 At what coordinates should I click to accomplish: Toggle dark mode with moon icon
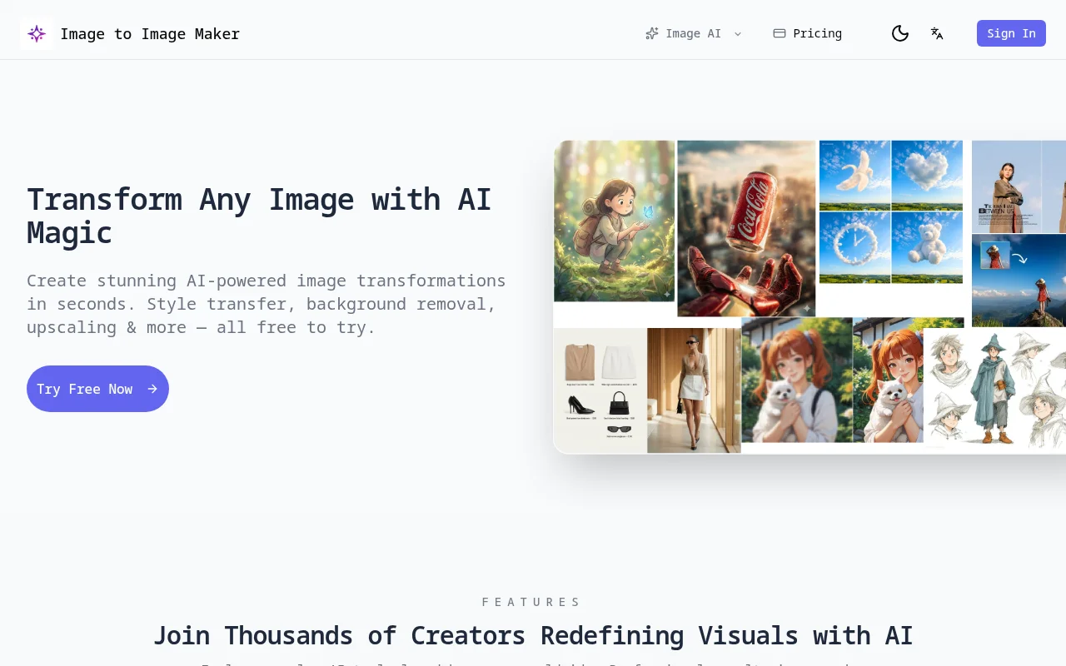(x=899, y=34)
